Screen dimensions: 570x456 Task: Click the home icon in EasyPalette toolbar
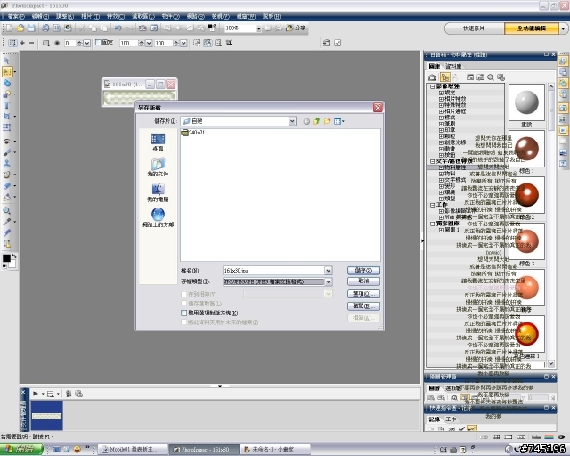[432, 77]
